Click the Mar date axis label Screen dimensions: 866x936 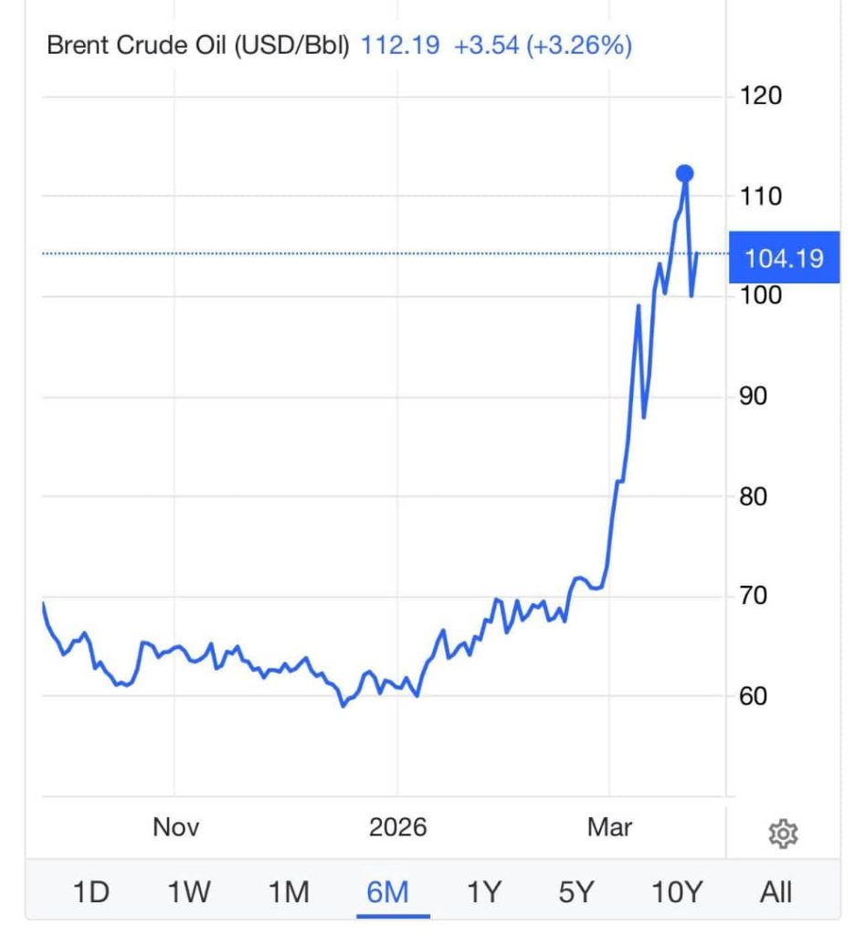[609, 828]
